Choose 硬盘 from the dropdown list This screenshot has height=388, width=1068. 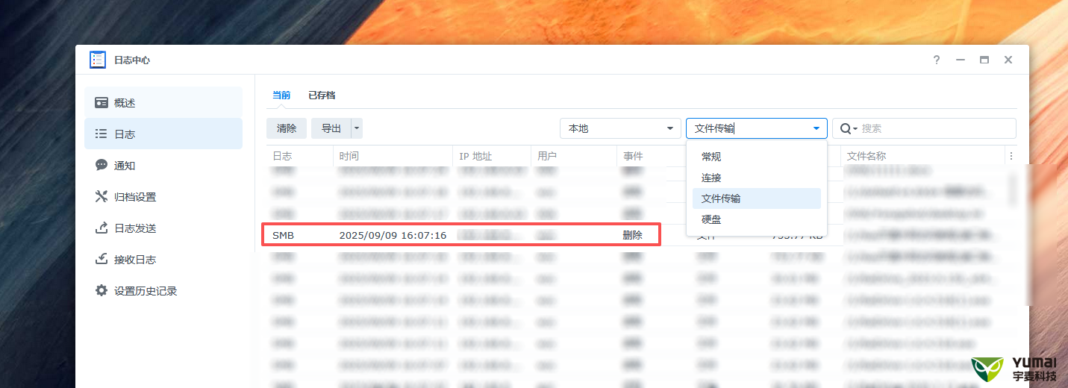(757, 219)
